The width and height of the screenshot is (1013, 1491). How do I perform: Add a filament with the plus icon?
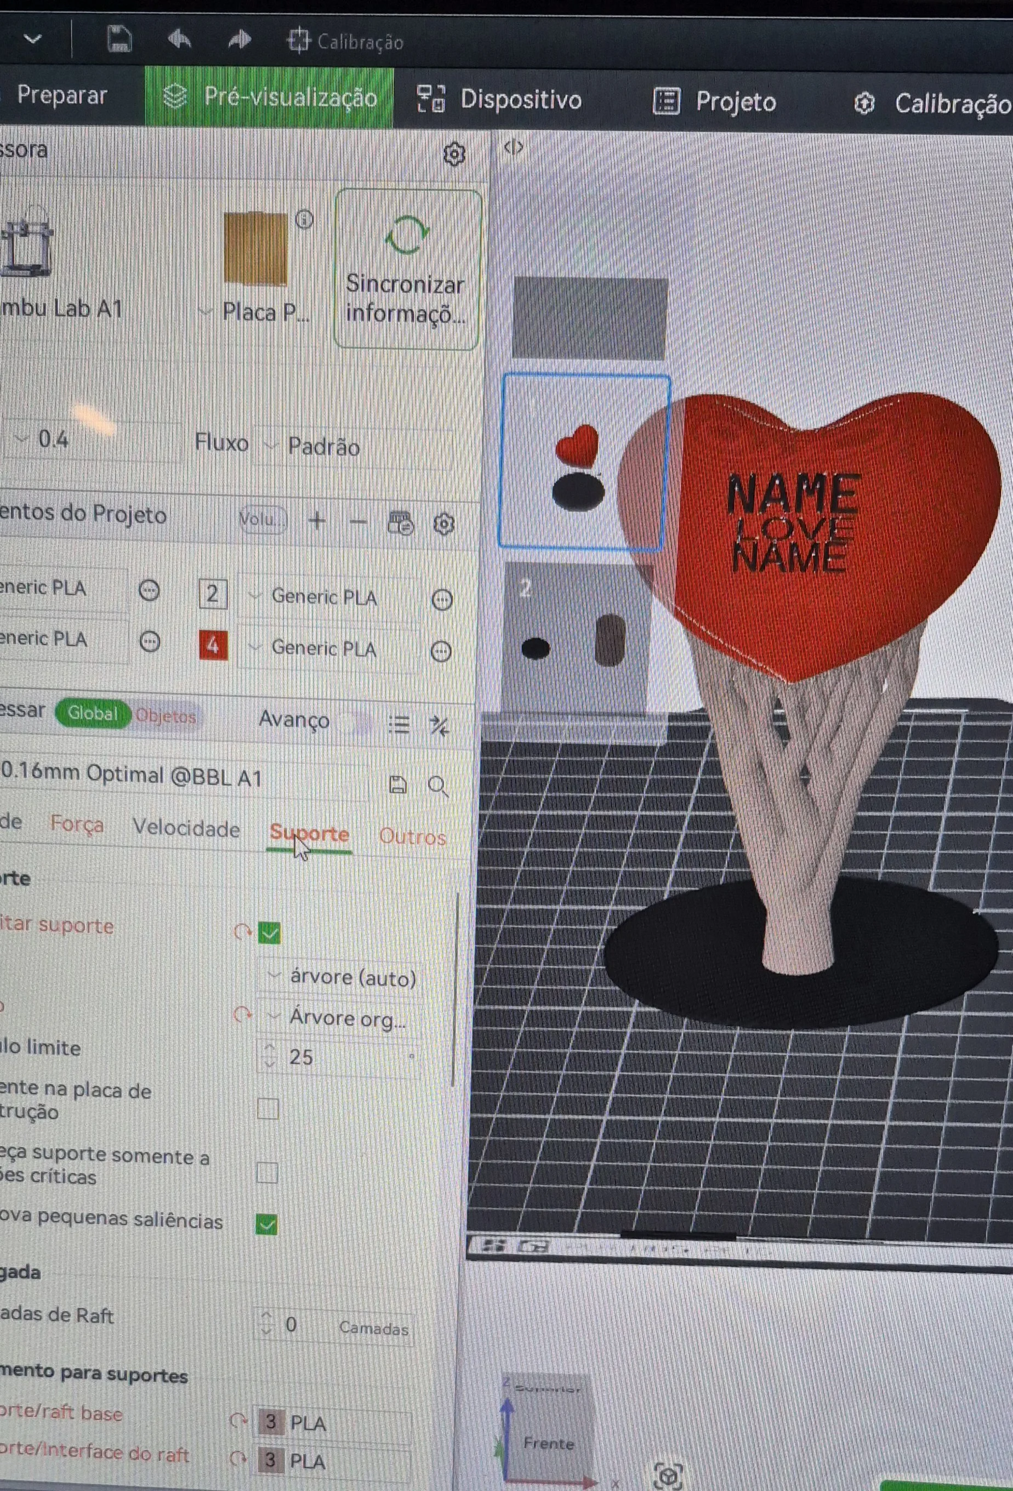point(317,520)
